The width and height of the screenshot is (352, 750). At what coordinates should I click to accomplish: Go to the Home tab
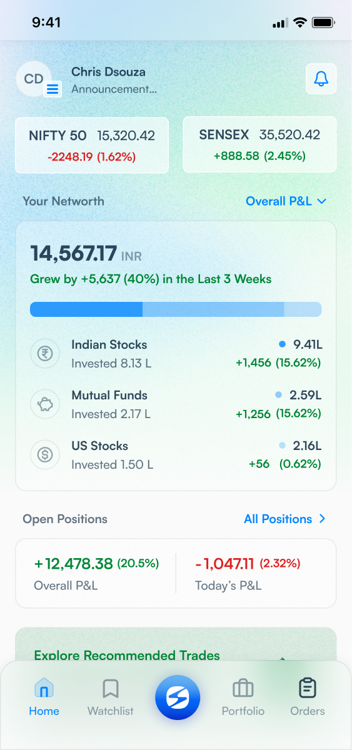point(44,697)
